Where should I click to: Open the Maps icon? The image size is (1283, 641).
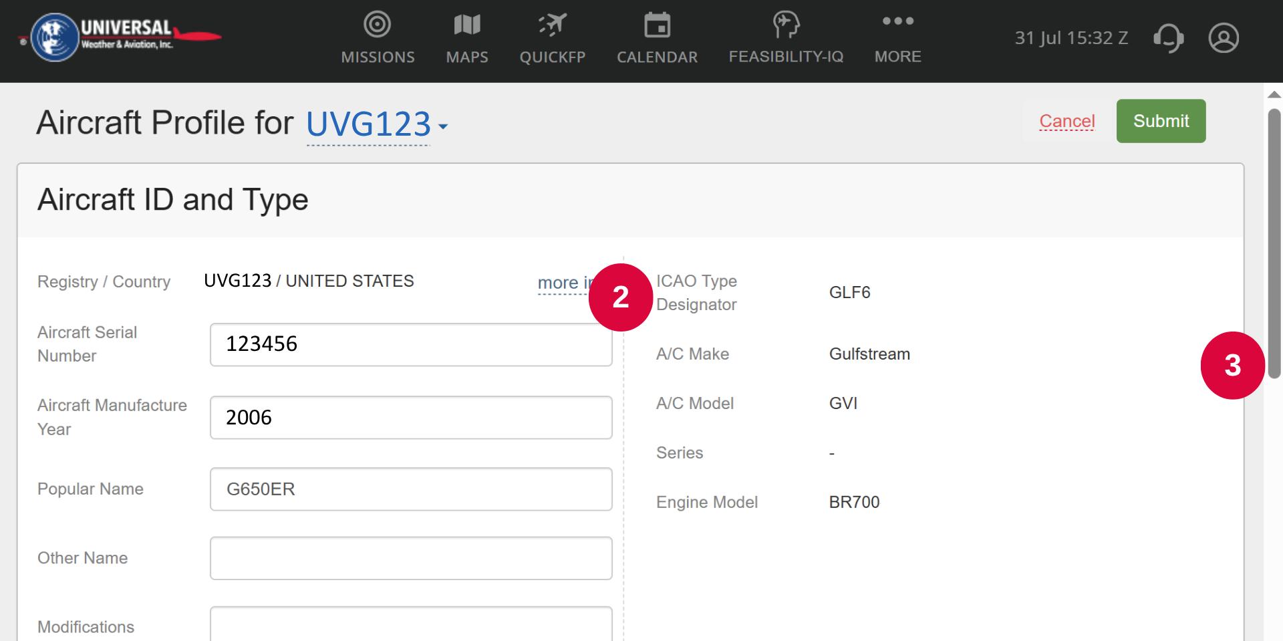pos(467,25)
